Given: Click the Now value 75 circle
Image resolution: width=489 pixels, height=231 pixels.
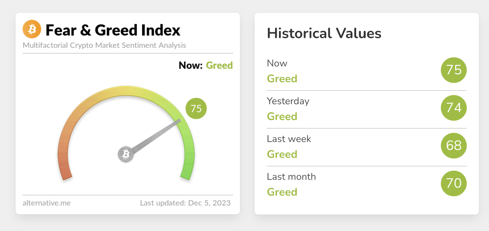Looking at the screenshot, I should 454,70.
